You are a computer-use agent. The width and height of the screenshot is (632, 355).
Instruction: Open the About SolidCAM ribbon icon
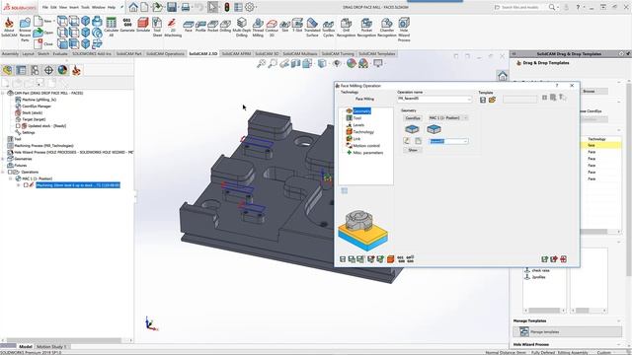coord(9,27)
